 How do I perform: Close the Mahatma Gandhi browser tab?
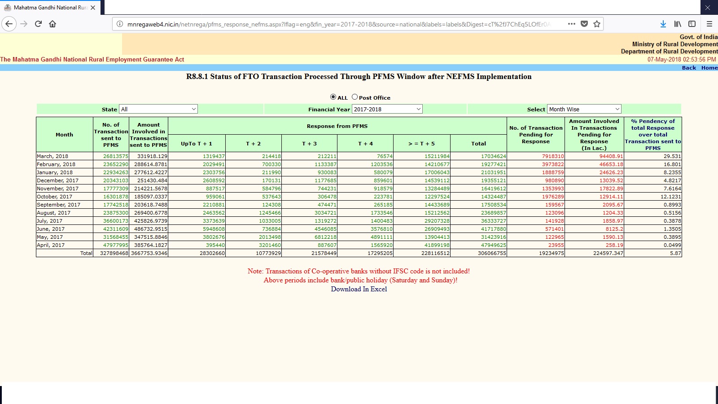click(93, 8)
